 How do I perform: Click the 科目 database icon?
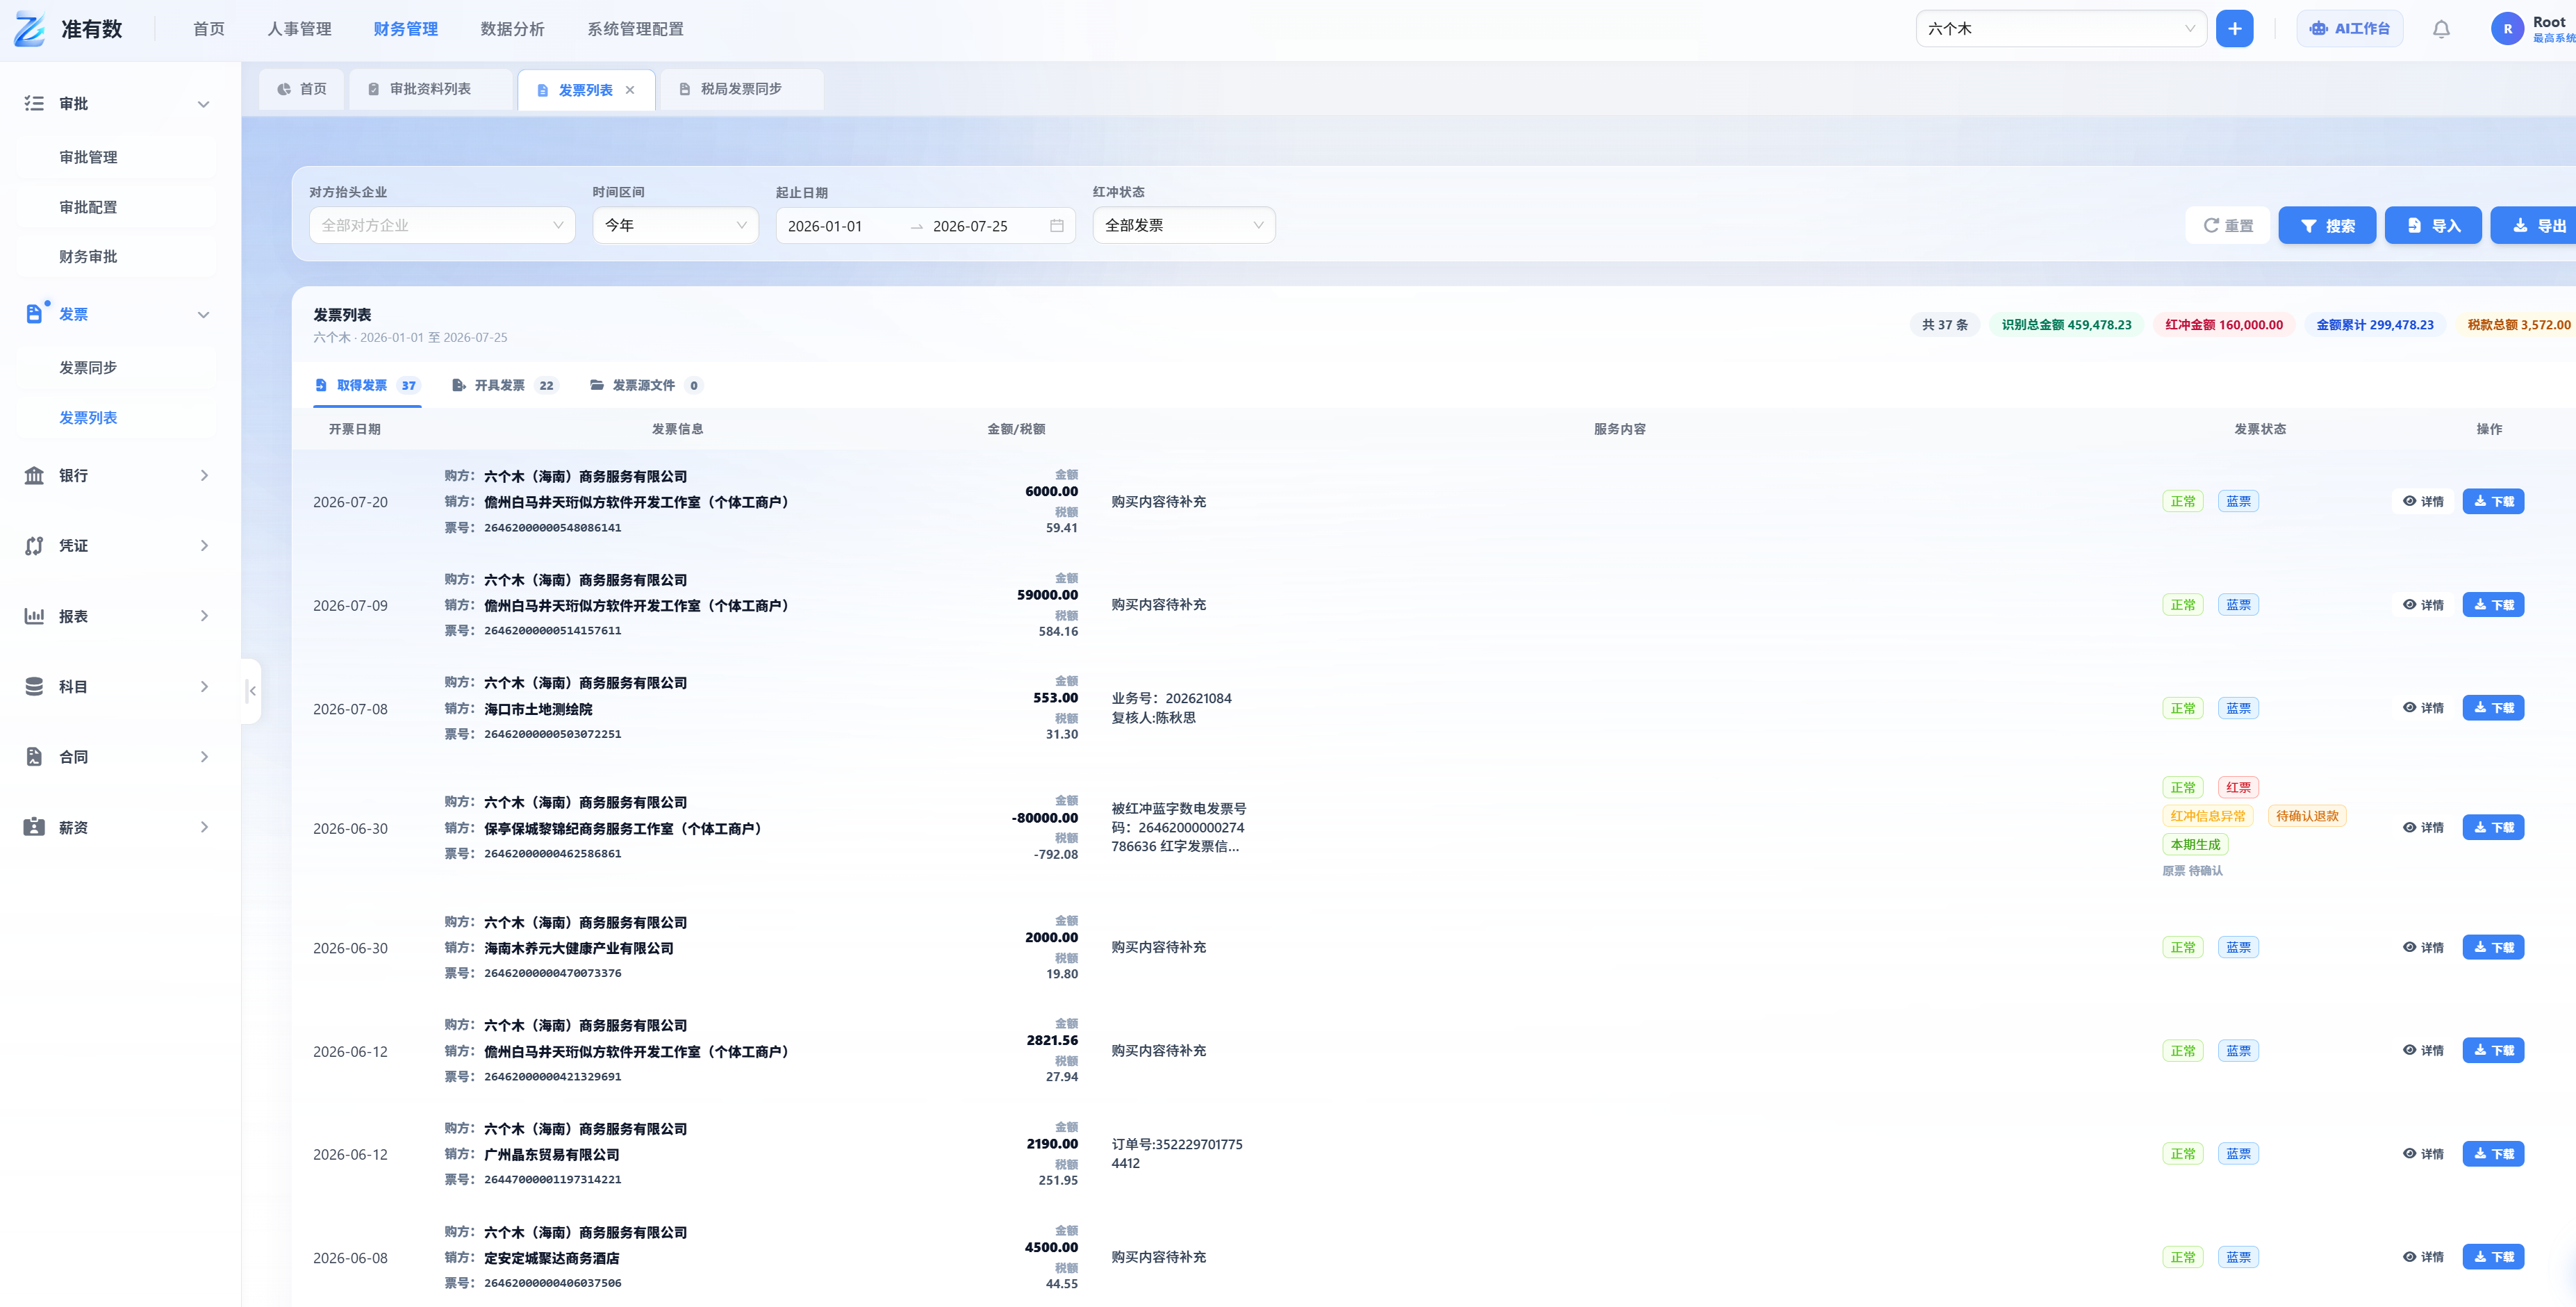pyautogui.click(x=34, y=686)
